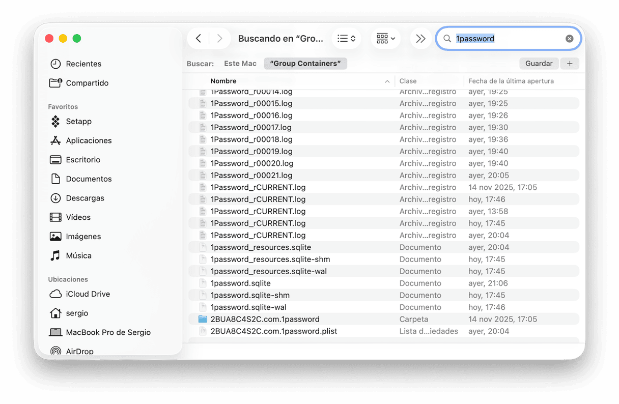
Task: Add a search criterion with plus button
Action: coord(570,64)
